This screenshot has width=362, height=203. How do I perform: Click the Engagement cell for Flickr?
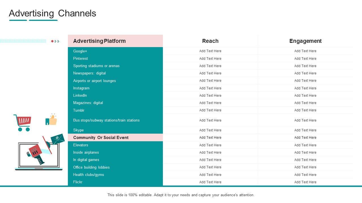(x=305, y=182)
